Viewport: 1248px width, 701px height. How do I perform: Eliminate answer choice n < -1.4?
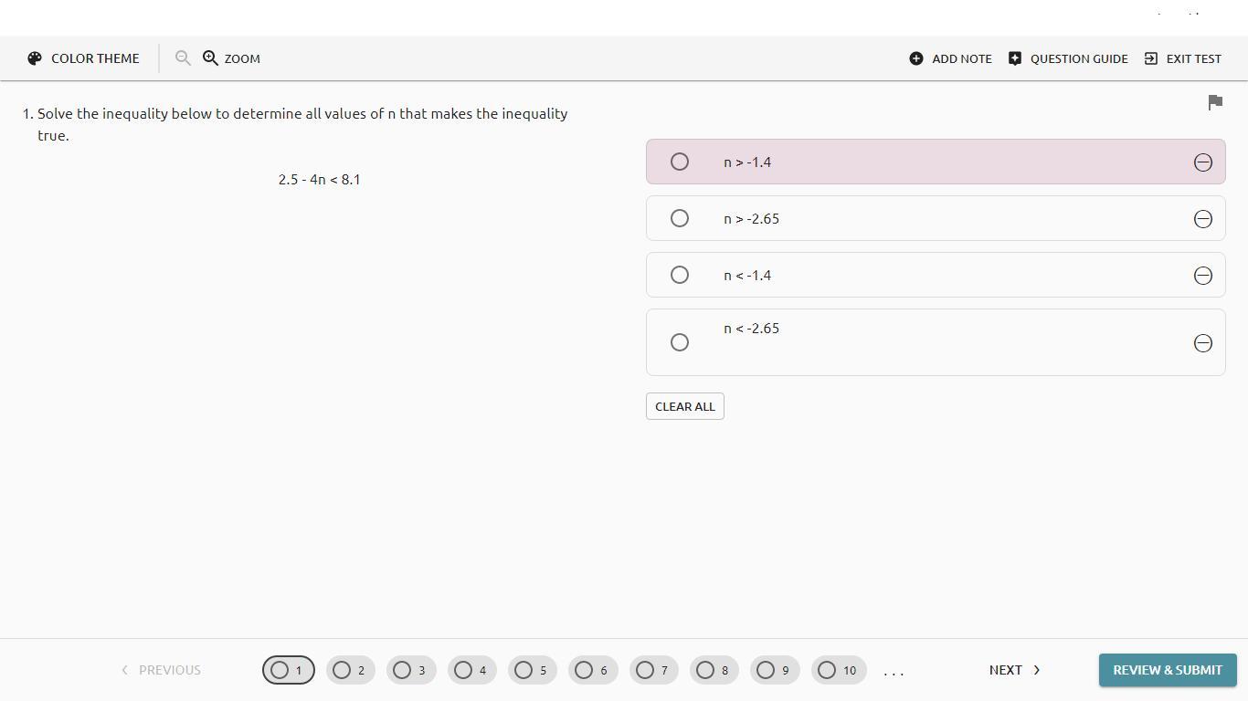point(1203,276)
